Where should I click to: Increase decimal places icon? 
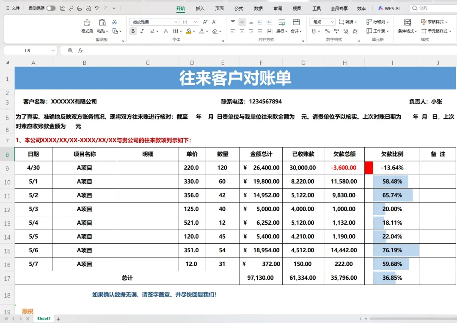click(x=346, y=31)
